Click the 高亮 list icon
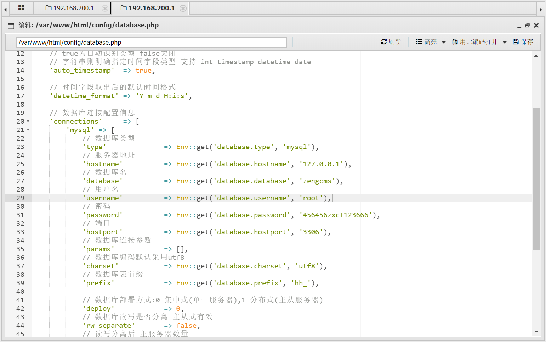 [419, 42]
